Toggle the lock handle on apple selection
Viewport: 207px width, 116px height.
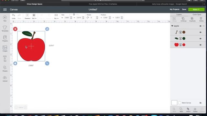click(15, 63)
